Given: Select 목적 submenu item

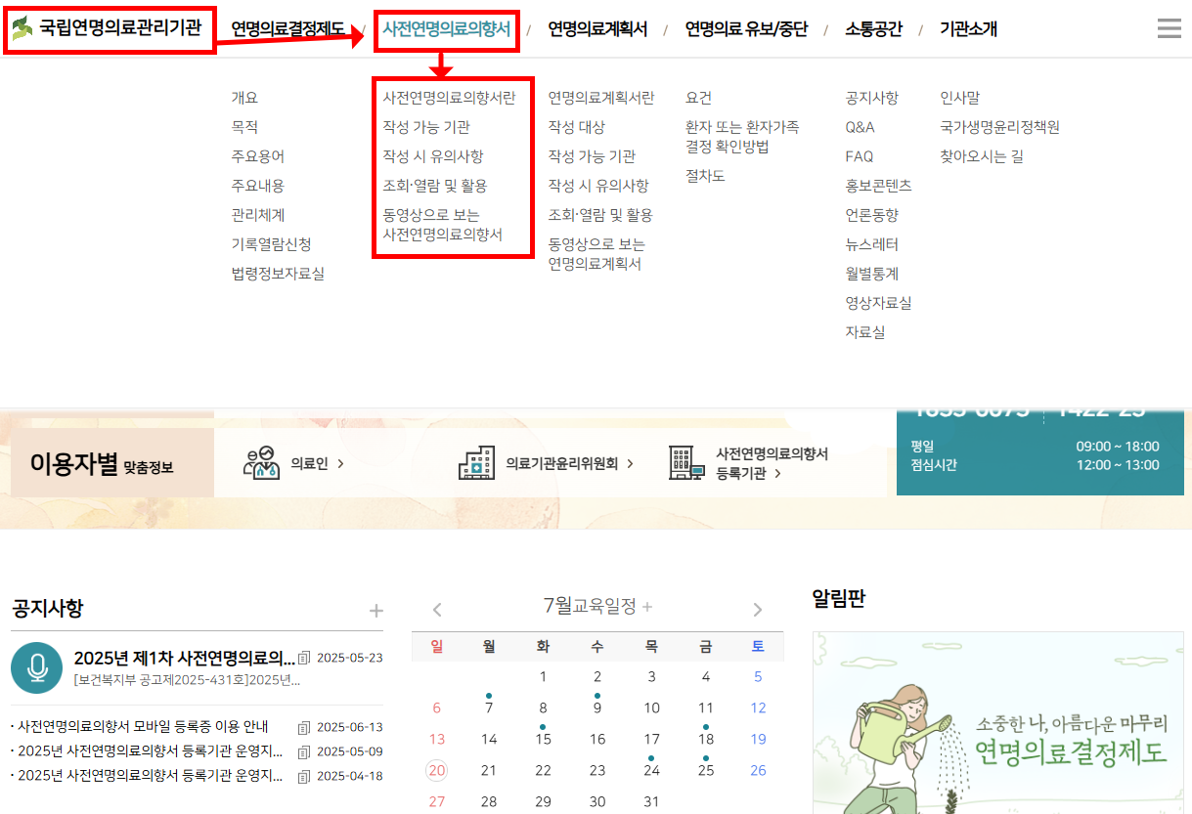Looking at the screenshot, I should (244, 127).
